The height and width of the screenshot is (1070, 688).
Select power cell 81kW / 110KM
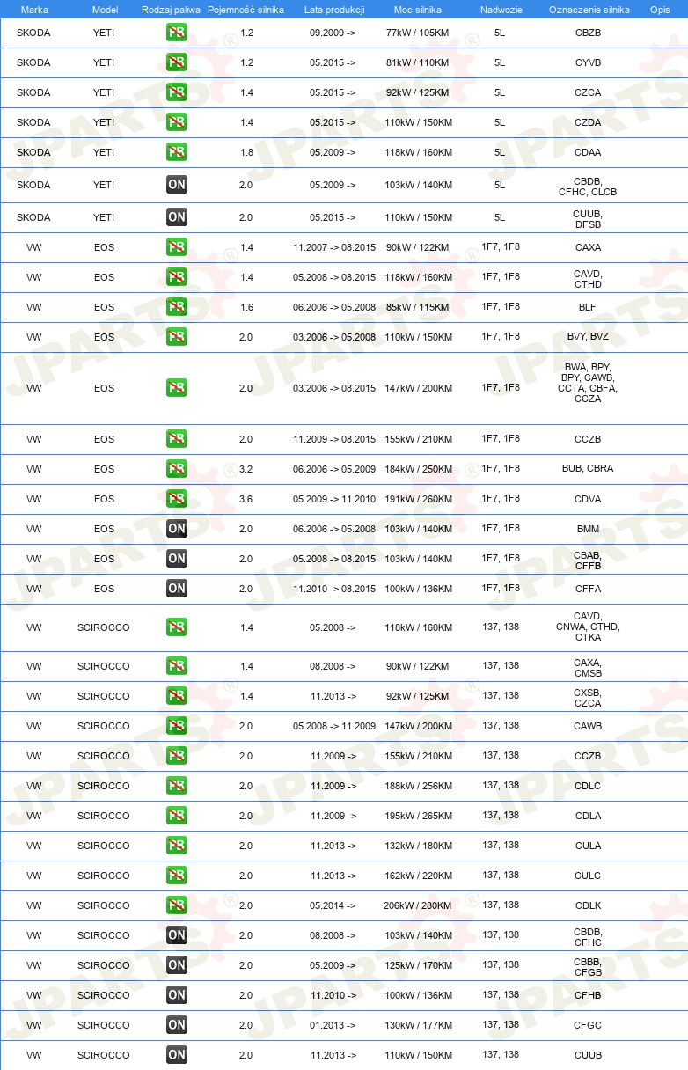(x=419, y=62)
